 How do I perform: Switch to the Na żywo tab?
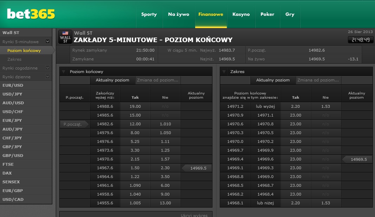tap(179, 14)
